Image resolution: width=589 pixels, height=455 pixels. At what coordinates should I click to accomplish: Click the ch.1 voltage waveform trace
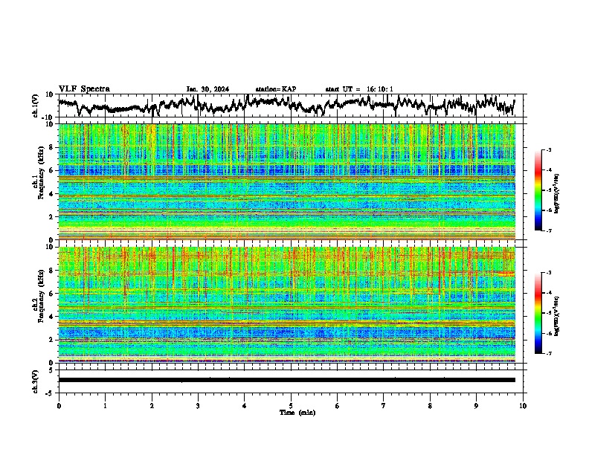point(286,105)
